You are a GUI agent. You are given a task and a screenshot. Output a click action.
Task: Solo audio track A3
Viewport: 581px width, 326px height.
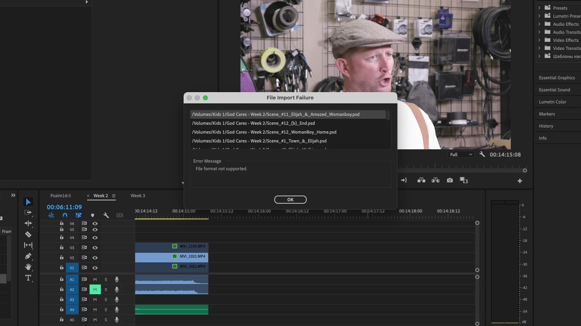(x=106, y=299)
